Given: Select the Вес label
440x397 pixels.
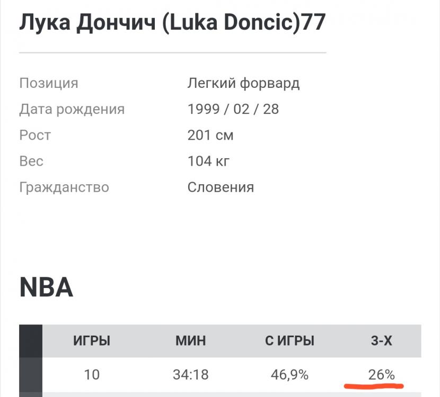Looking at the screenshot, I should click(x=31, y=161).
